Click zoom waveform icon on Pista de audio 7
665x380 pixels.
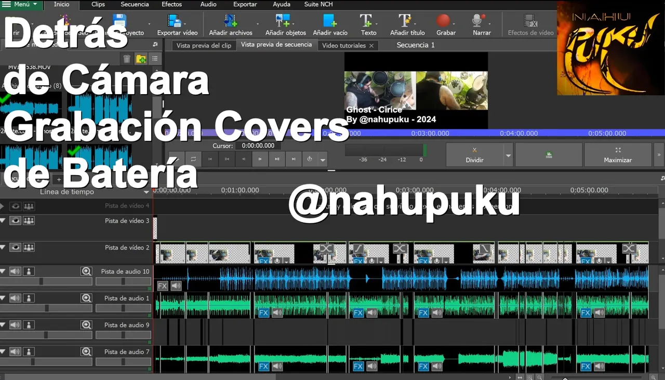[x=86, y=352]
